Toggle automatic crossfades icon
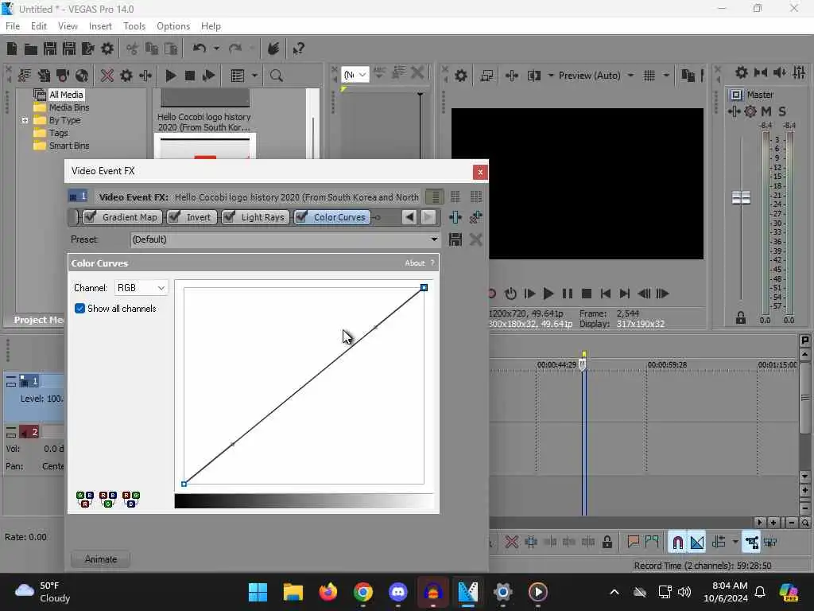Screen dimensions: 814x611 (x=696, y=543)
